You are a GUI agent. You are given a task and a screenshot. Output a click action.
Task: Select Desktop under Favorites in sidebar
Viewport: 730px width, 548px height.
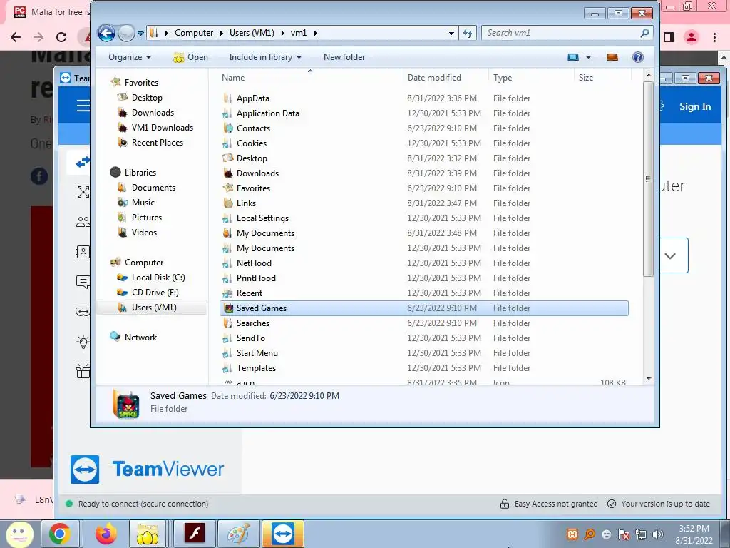(x=147, y=97)
